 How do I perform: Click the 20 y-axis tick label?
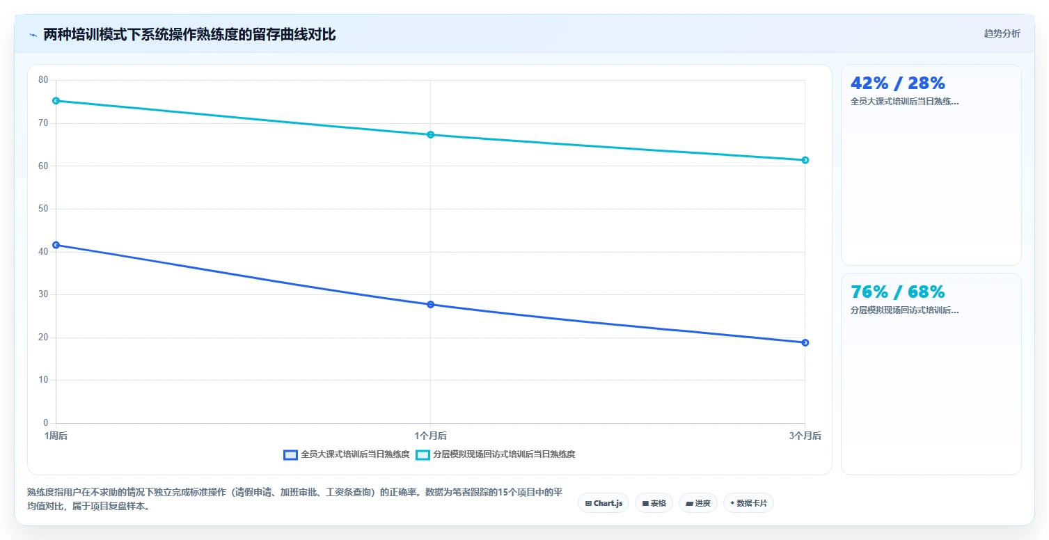[x=43, y=337]
